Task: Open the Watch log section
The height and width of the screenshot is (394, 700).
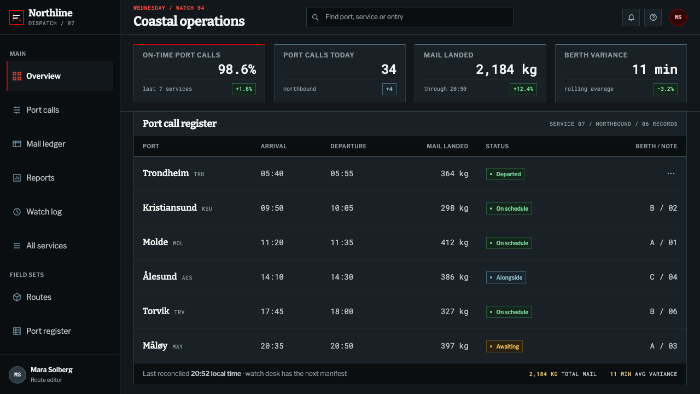Action: click(60, 212)
